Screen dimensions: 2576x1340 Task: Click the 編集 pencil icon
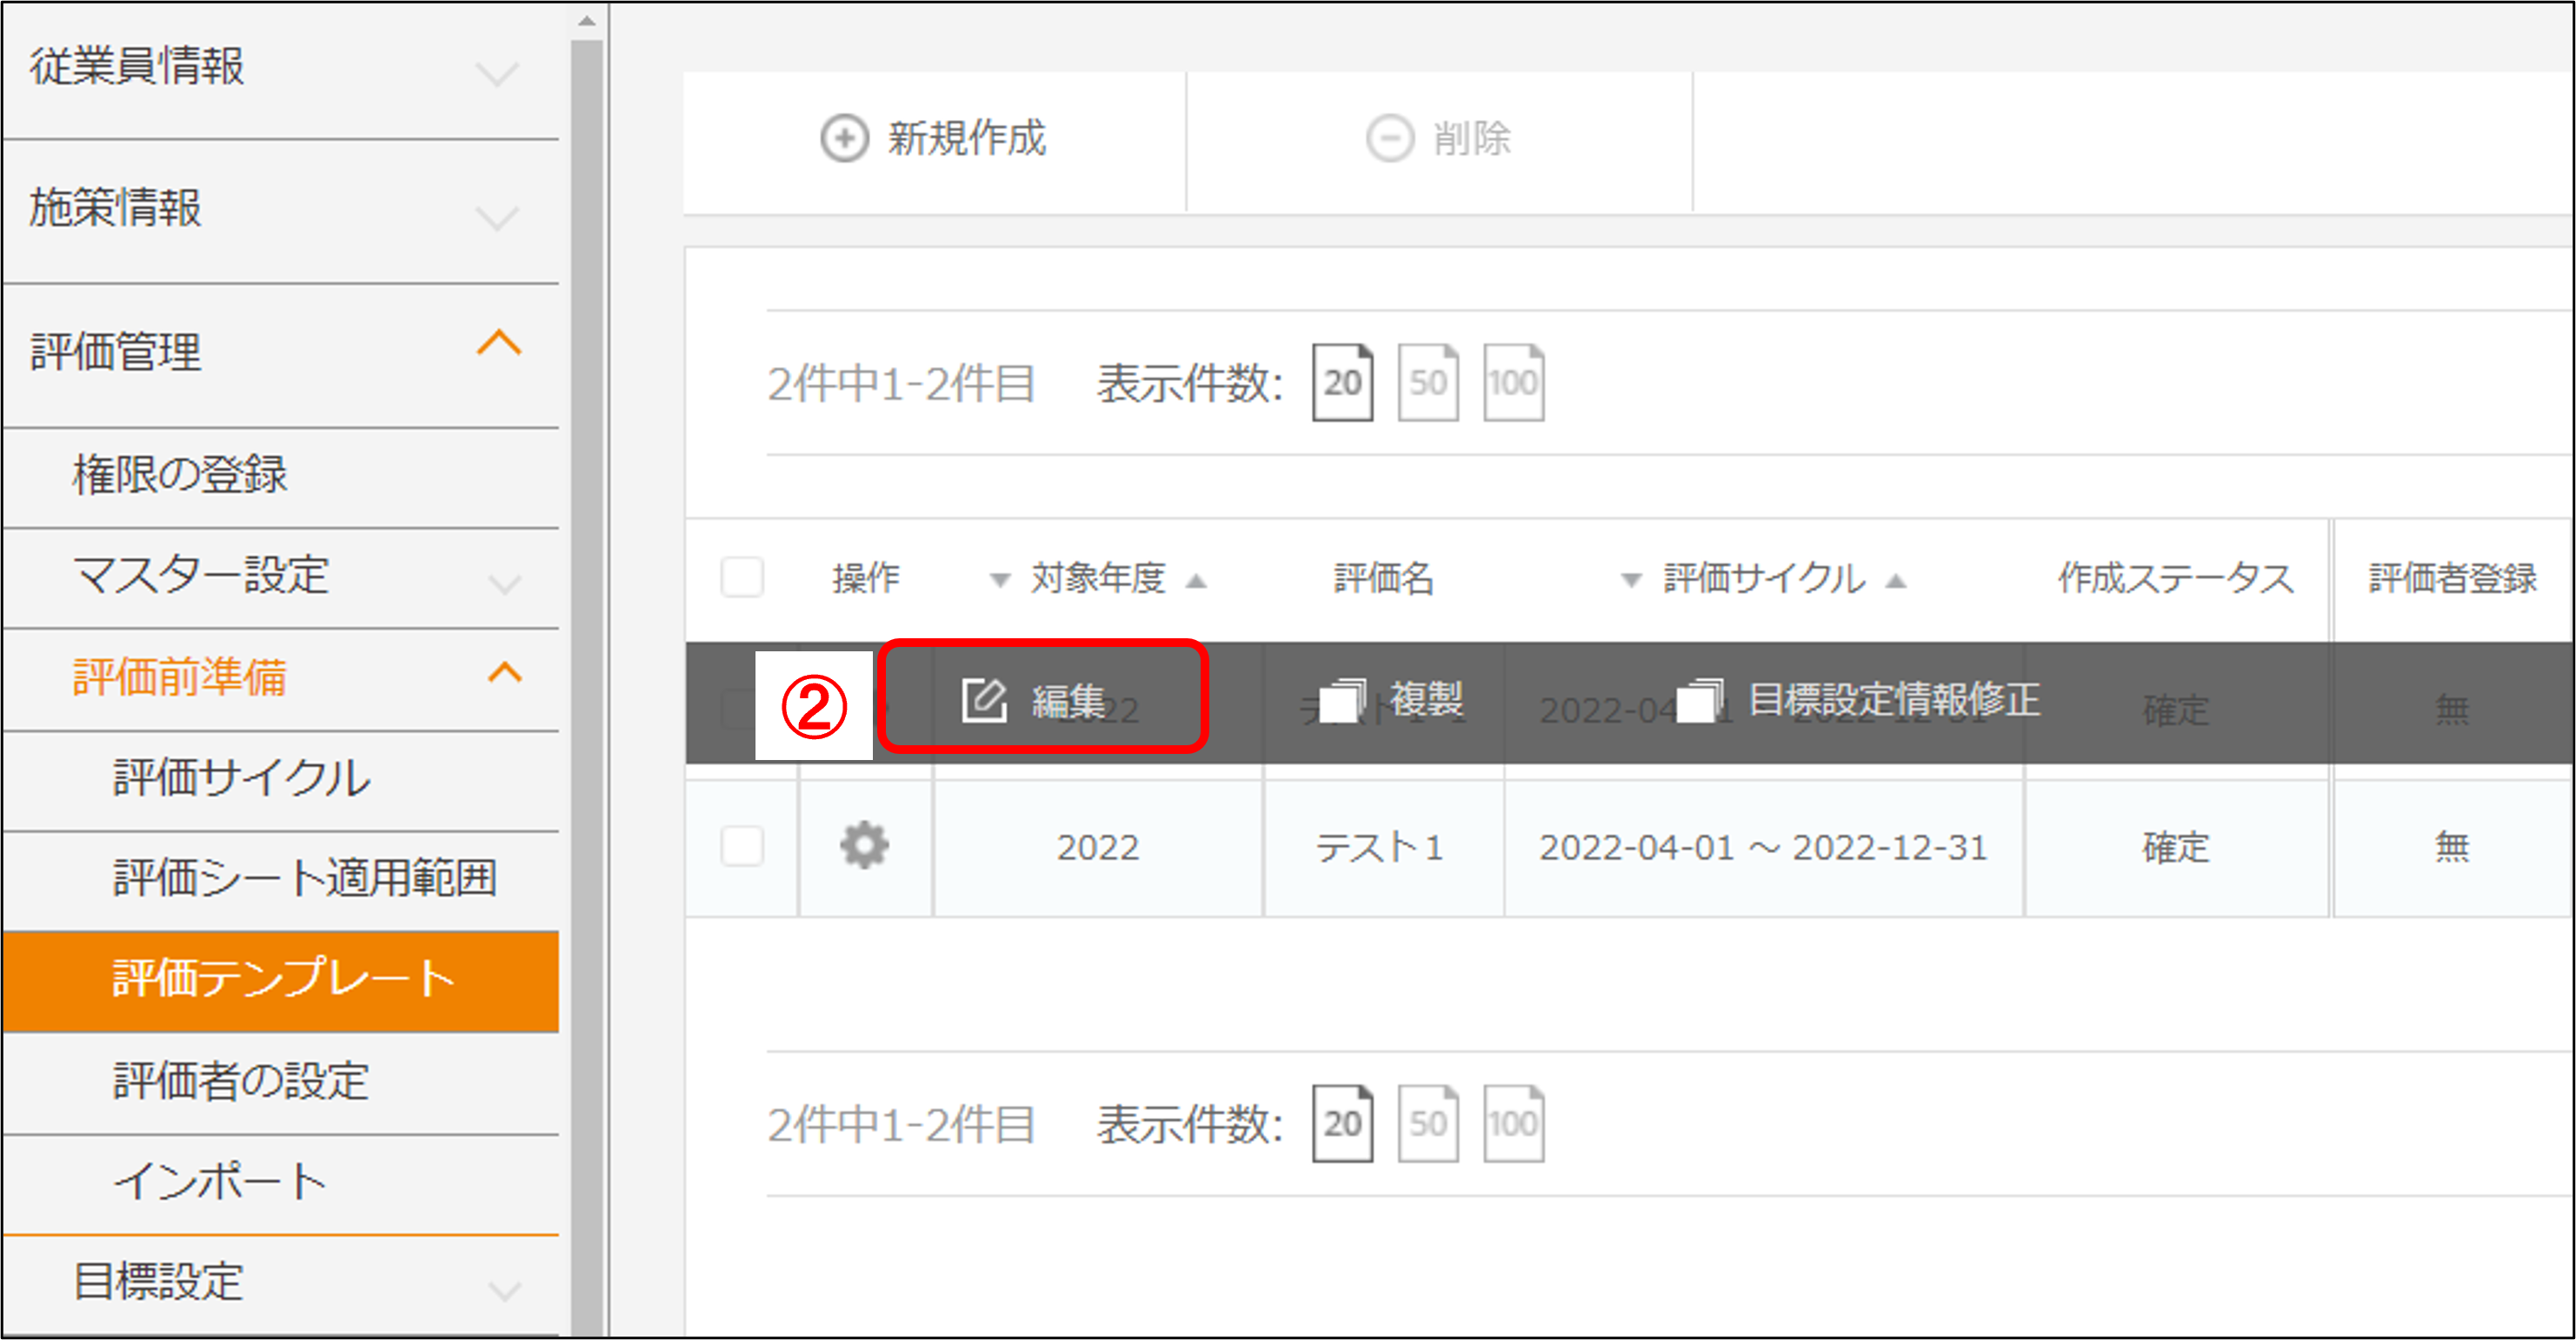(984, 700)
